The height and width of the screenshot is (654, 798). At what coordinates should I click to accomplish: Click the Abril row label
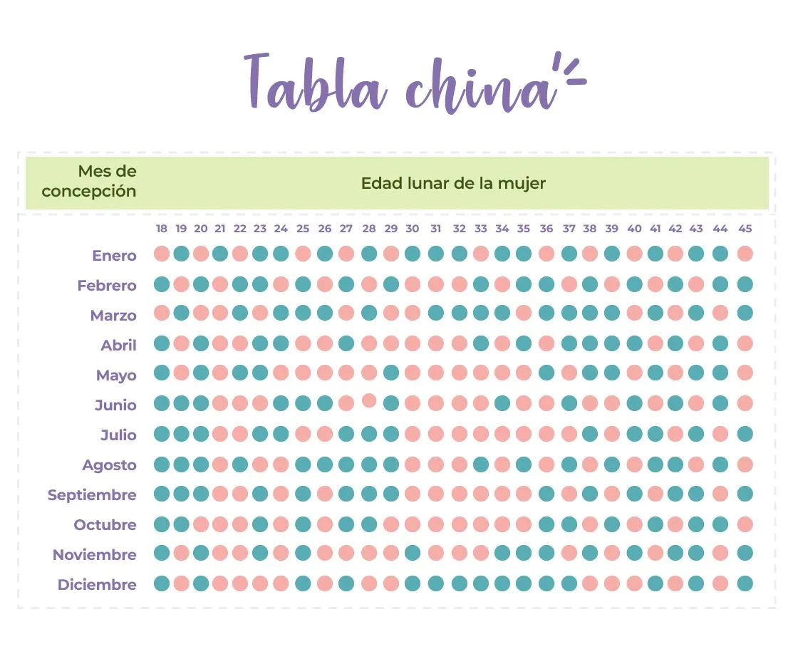(118, 345)
